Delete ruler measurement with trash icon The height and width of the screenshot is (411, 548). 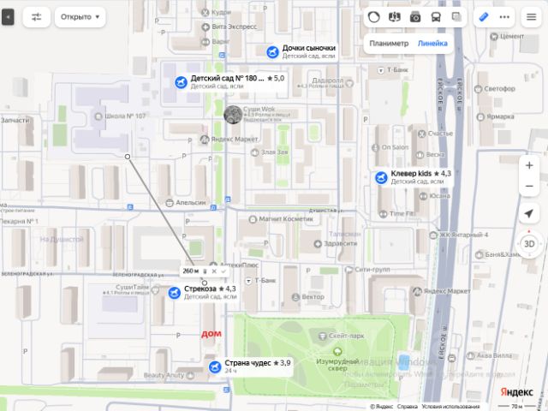205,271
